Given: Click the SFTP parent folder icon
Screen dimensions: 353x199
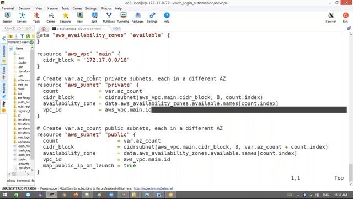Looking at the screenshot, I should (x=10, y=36).
